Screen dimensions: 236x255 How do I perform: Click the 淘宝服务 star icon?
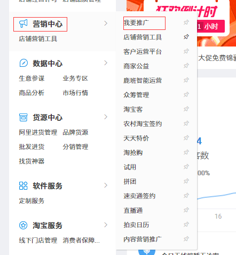click(x=23, y=226)
